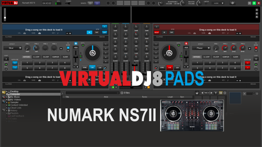Viewport: 262px width, 147px height.
Task: Click the left deck TAP BPM button
Action: (x=97, y=32)
